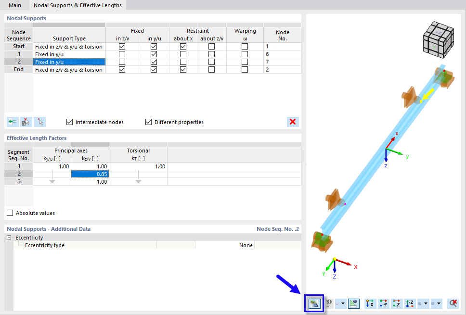Click the greyed info icon in view toolbar
The image size is (466, 315).
pyautogui.click(x=328, y=303)
